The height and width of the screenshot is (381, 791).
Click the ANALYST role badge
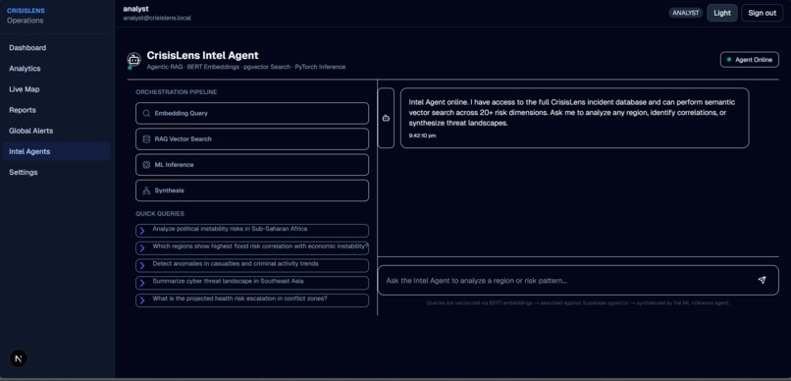coord(686,13)
